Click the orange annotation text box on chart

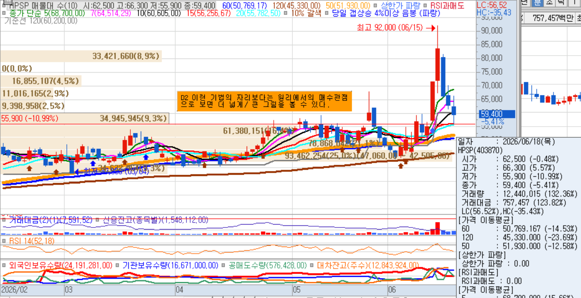264,101
